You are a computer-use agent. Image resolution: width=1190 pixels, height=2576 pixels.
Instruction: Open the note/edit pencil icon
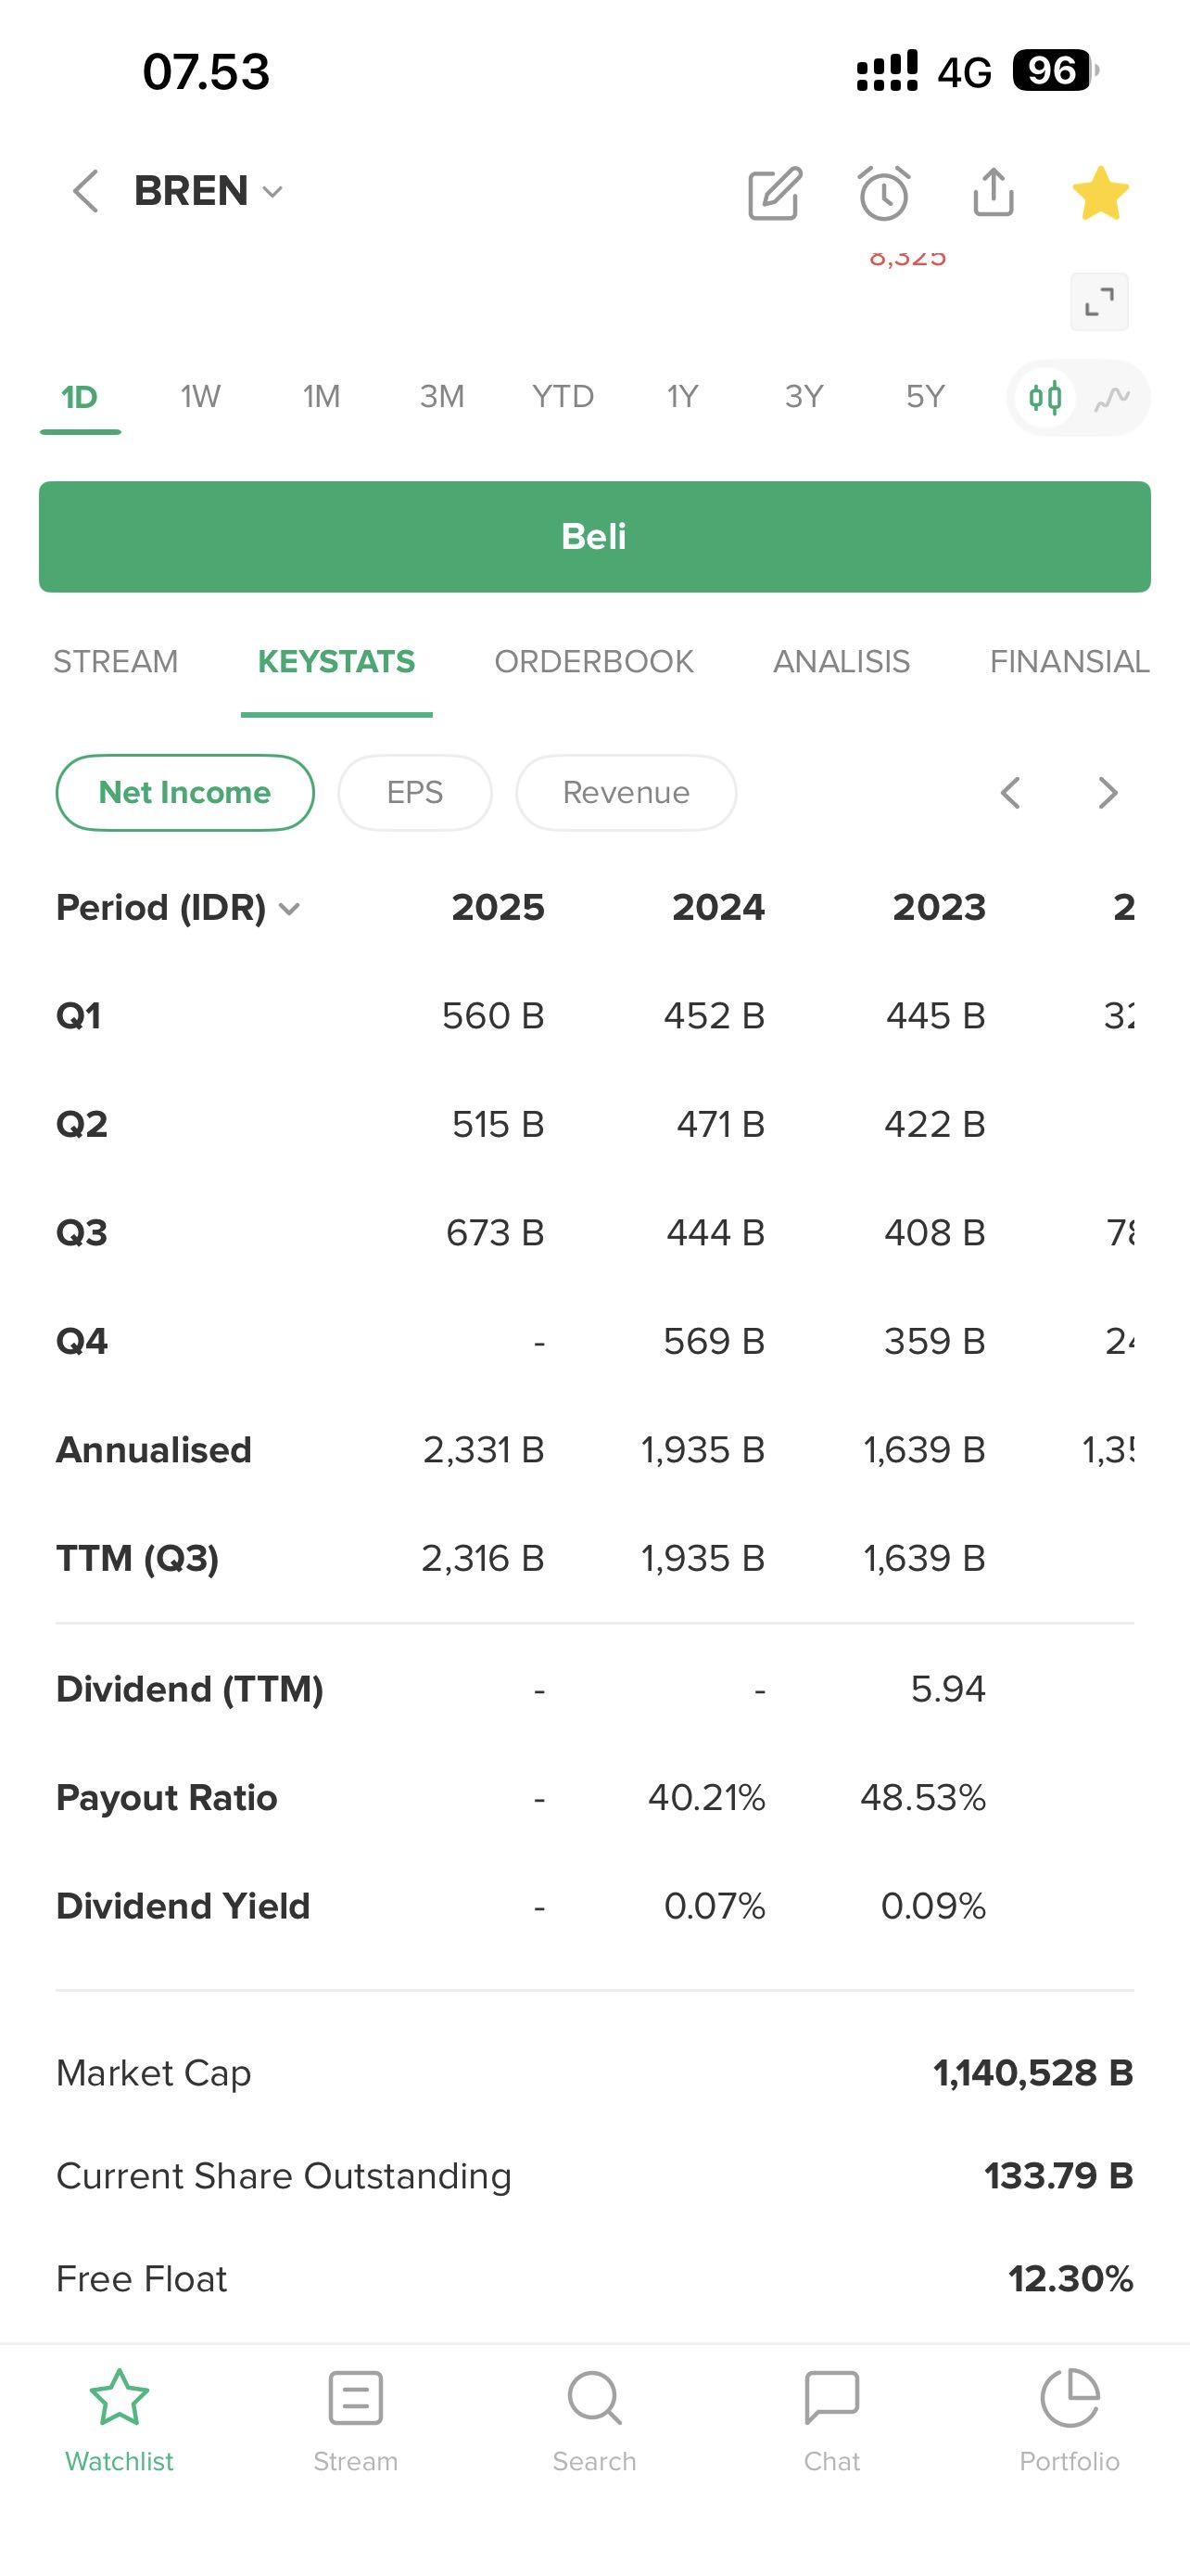[776, 193]
